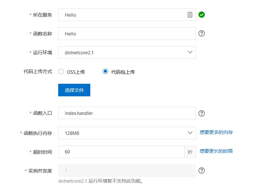Screen dimensions: 263x187
Task: Focus the 所在服务 input containing Hello
Action: pos(127,15)
